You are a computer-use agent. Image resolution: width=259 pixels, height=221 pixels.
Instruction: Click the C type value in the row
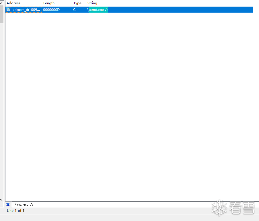(75, 10)
